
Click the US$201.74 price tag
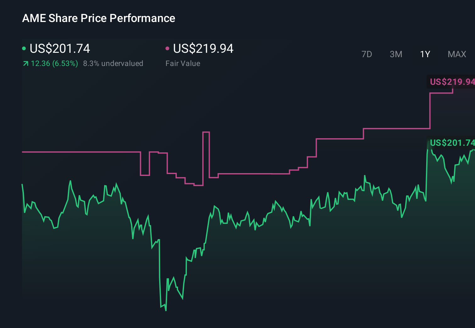(451, 143)
